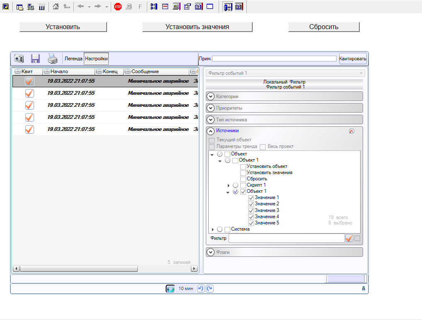Image resolution: width=422 pixels, height=320 pixels.
Task: Toggle Весь проект checkbox
Action: pos(263,147)
